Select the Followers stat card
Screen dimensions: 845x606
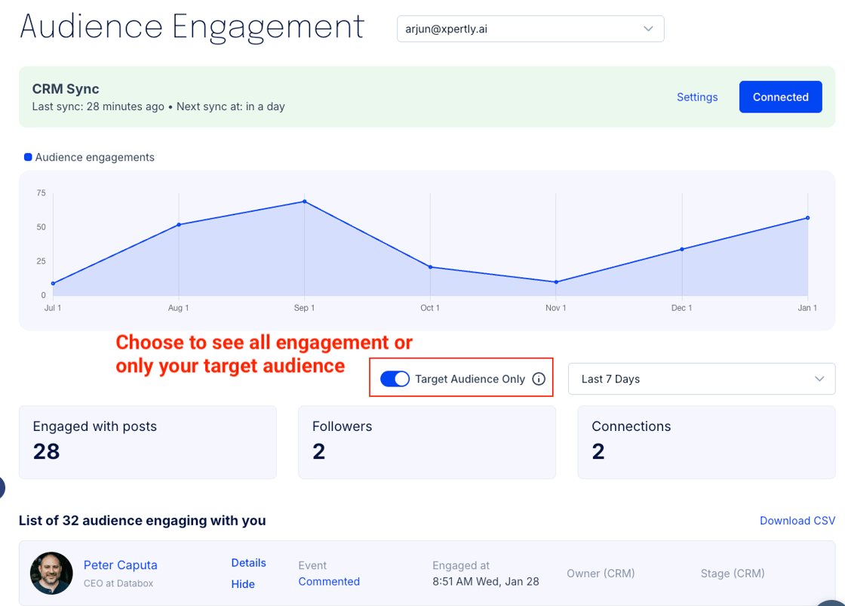(426, 441)
